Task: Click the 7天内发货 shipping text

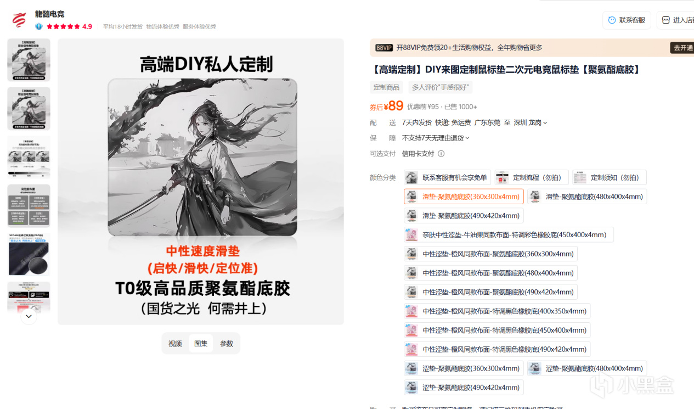Action: pos(417,122)
